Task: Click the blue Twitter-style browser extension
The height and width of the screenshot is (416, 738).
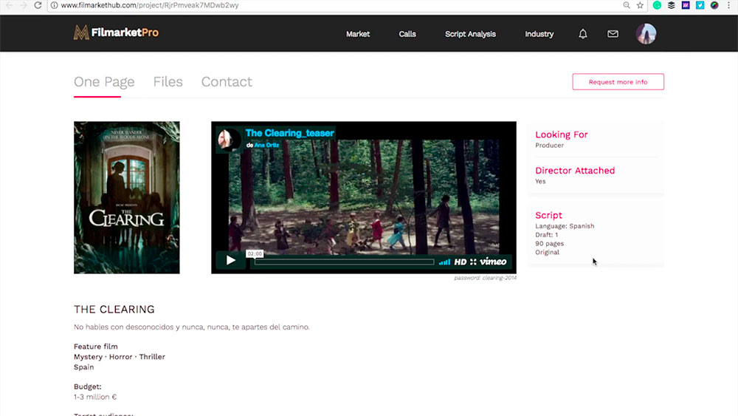Action: [x=700, y=5]
